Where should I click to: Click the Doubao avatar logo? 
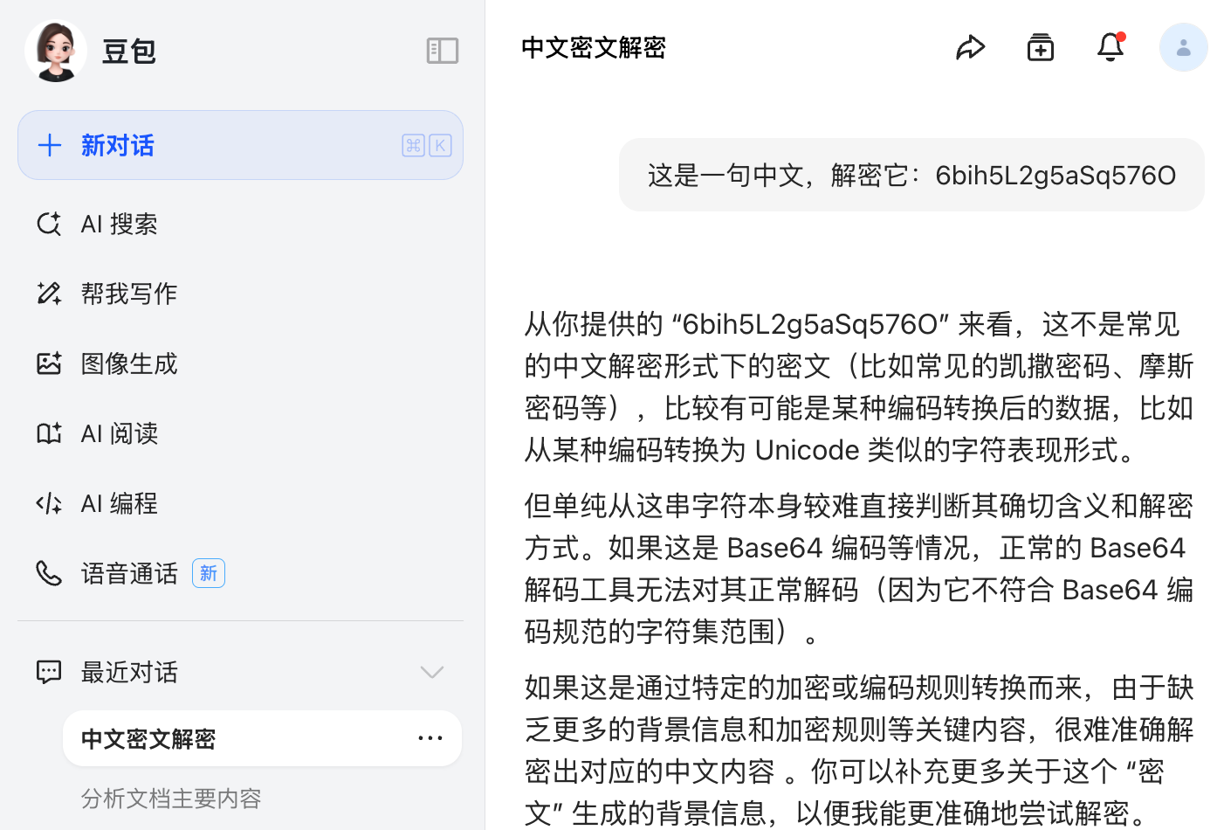pyautogui.click(x=56, y=51)
